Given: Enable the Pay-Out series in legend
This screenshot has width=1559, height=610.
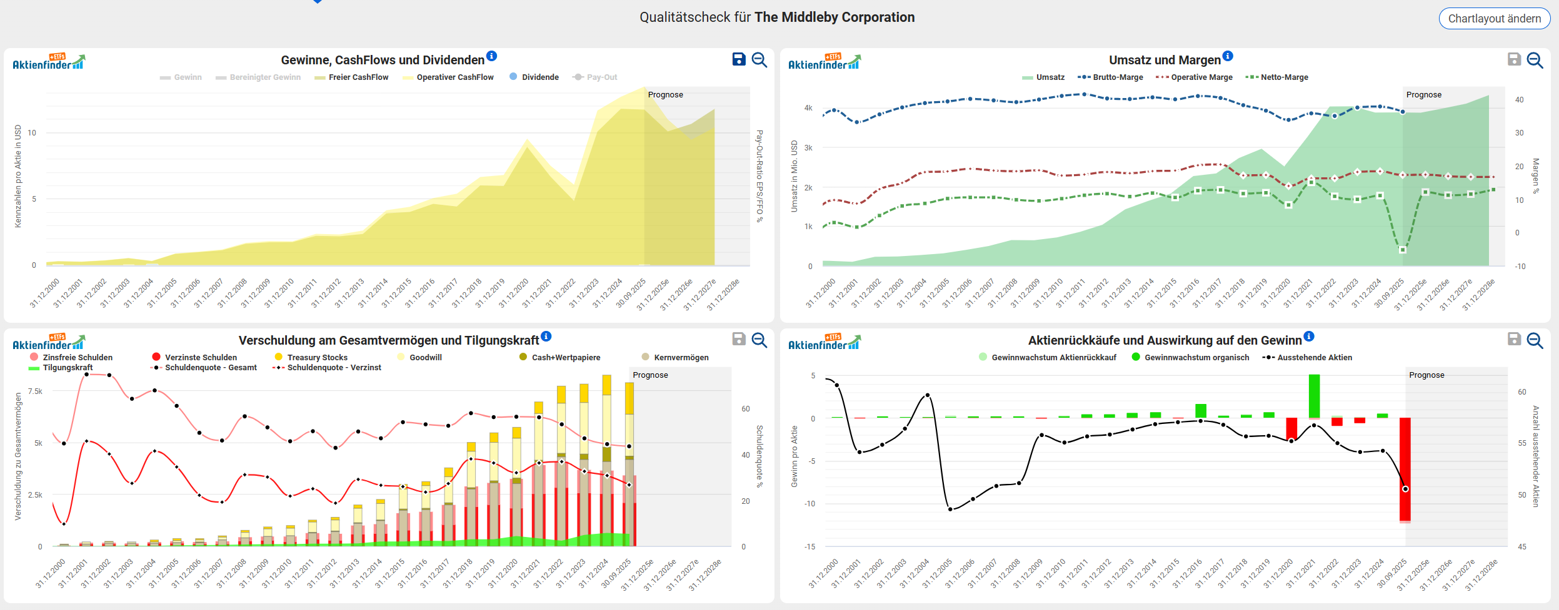Looking at the screenshot, I should pos(601,77).
